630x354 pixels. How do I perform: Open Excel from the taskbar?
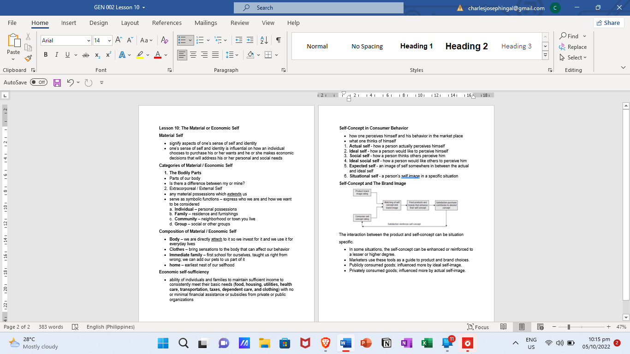click(x=426, y=343)
